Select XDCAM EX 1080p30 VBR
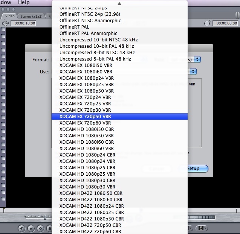 tap(119, 91)
